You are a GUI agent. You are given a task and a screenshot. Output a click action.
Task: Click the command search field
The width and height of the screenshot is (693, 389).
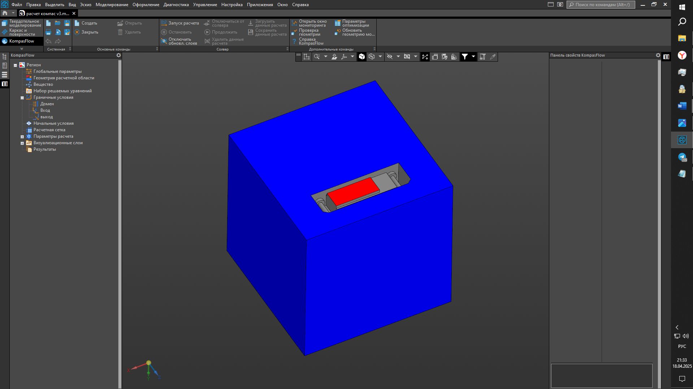click(601, 5)
